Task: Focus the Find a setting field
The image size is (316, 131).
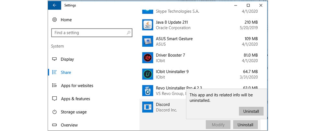Action: [92, 33]
